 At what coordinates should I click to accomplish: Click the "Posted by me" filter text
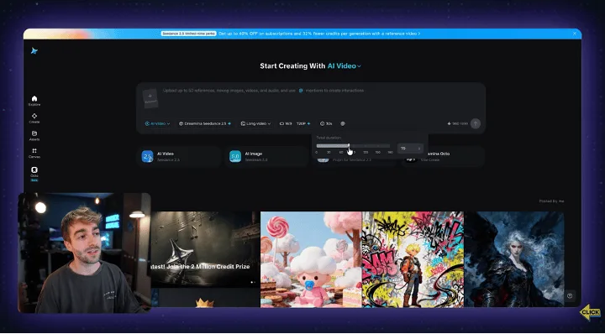pos(551,201)
